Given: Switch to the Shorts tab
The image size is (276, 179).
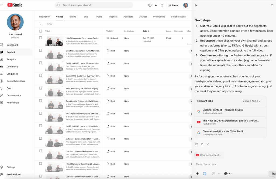Looking at the screenshot, I should [x=73, y=17].
